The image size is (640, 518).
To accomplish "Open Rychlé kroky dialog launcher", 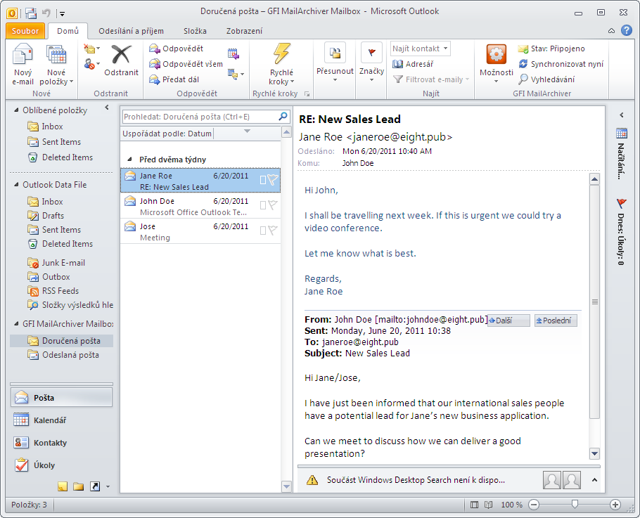I will (307, 93).
